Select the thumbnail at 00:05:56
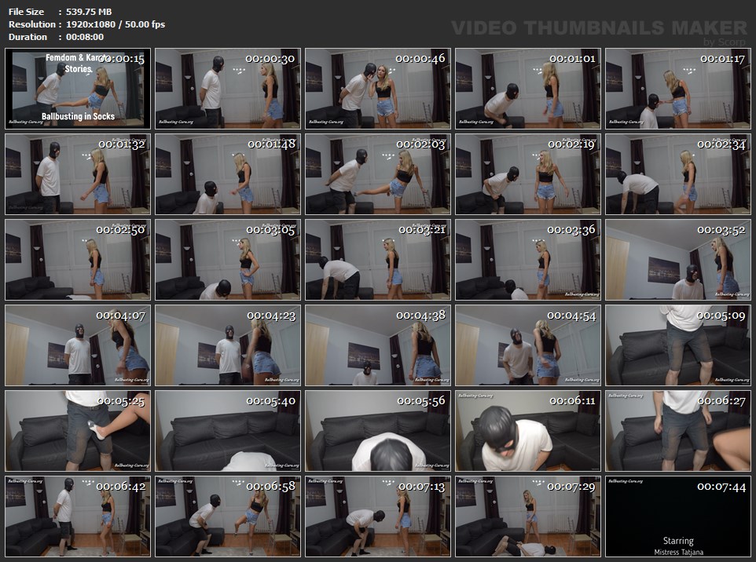 point(378,431)
